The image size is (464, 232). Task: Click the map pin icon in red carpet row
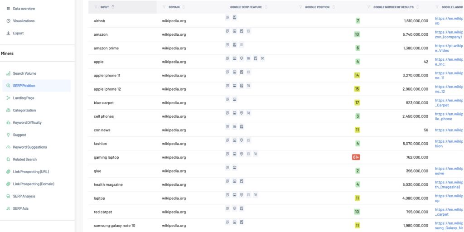tap(234, 208)
